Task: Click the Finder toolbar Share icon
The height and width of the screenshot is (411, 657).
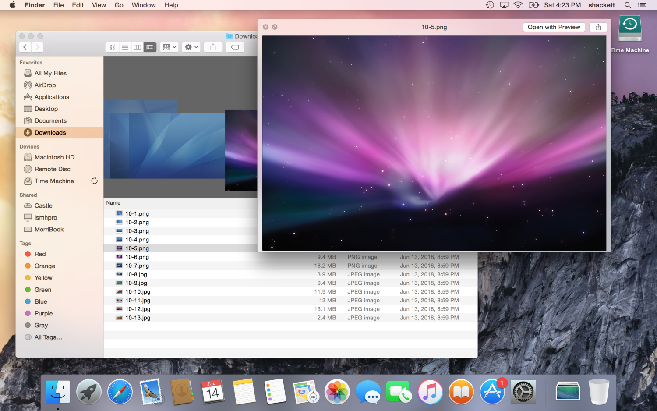Action: (x=213, y=47)
